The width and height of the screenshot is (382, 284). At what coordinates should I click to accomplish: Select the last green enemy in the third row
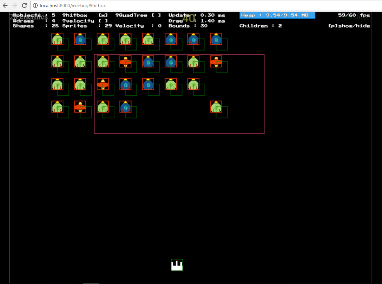coord(194,84)
